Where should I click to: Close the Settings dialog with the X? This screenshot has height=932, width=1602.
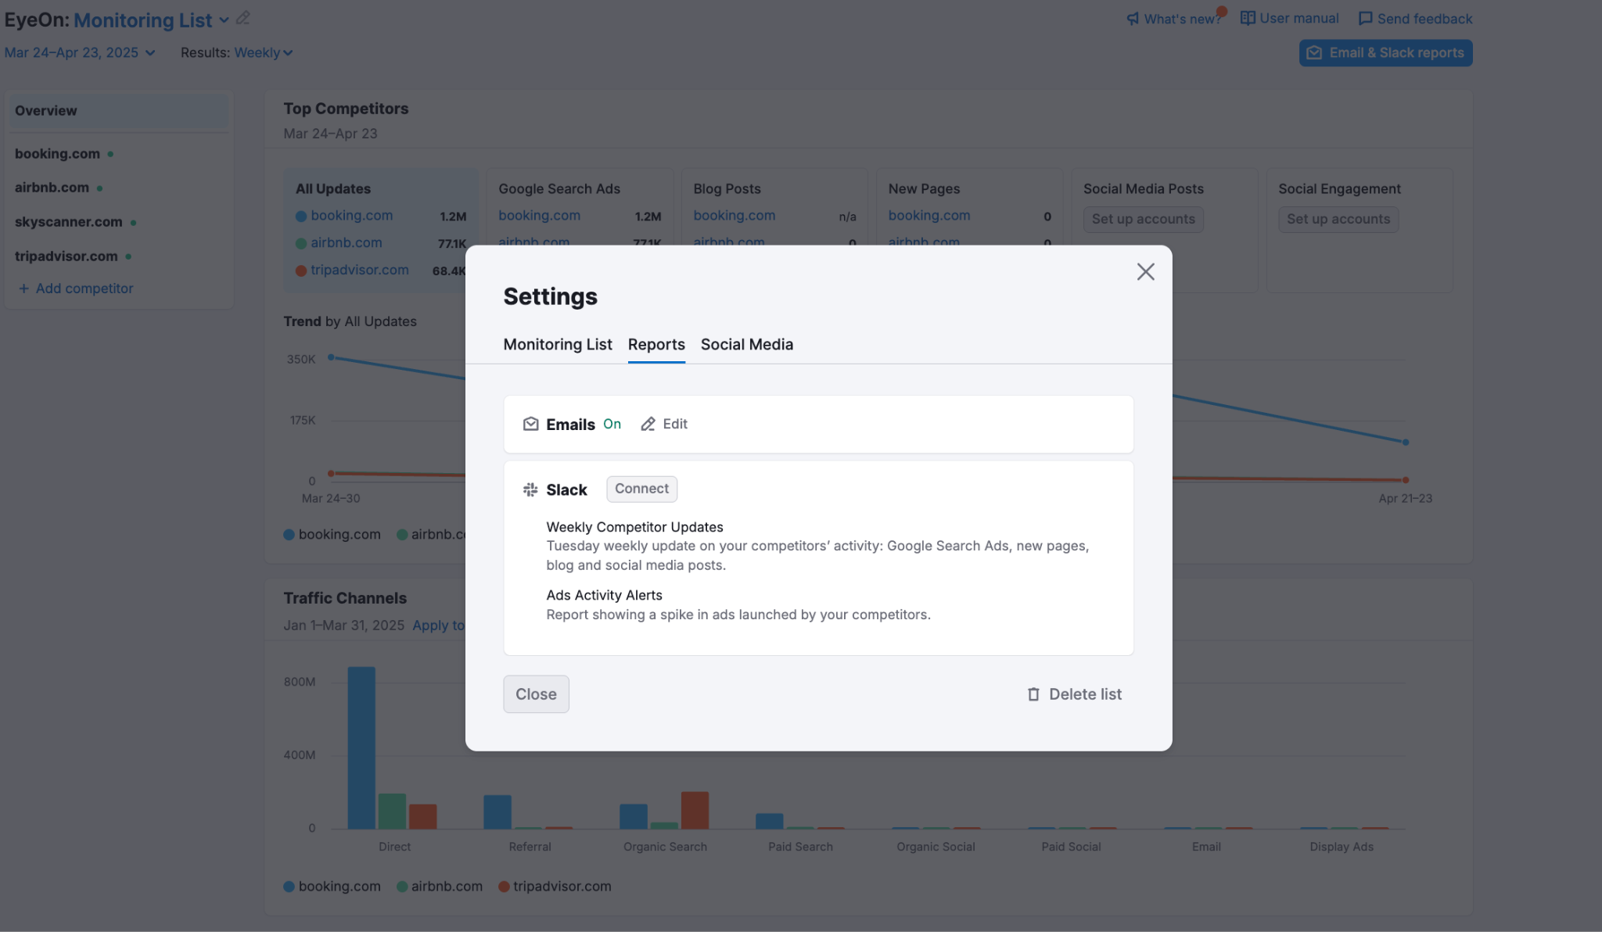point(1145,271)
